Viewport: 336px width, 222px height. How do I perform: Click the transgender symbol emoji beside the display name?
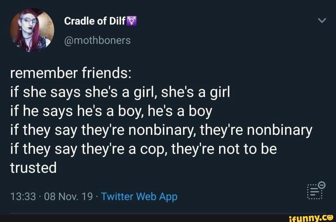click(131, 21)
